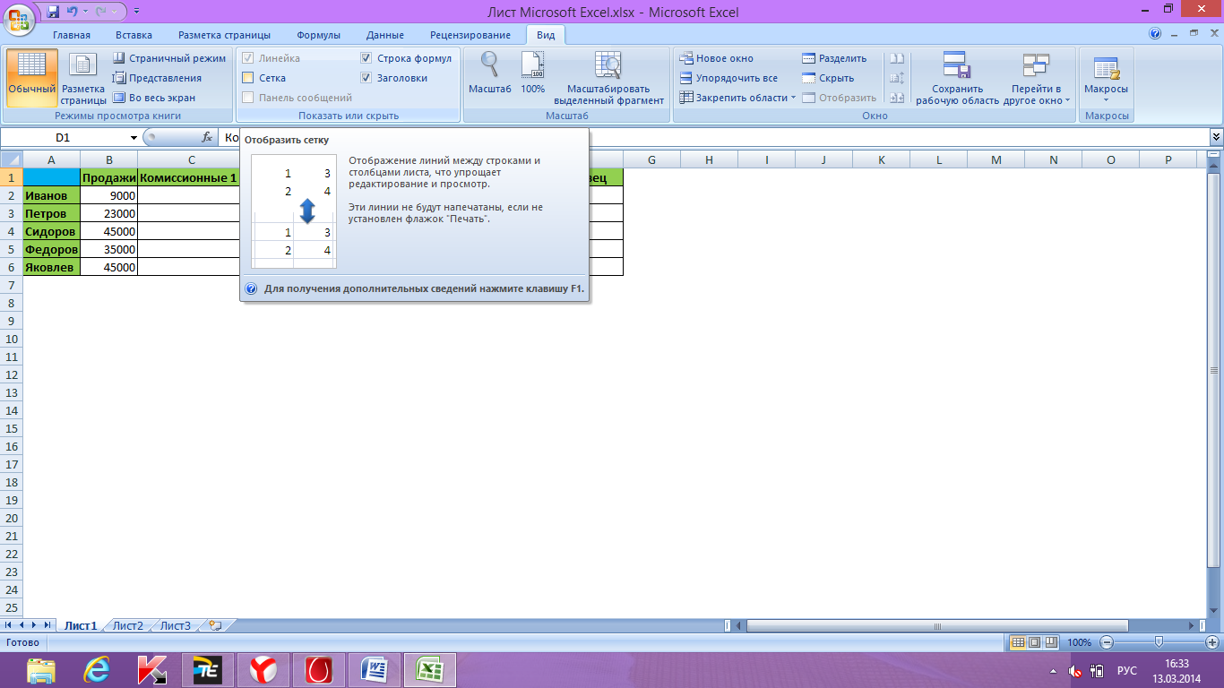Click the 100% zoom level in status bar
Image resolution: width=1224 pixels, height=688 pixels.
coord(1079,642)
